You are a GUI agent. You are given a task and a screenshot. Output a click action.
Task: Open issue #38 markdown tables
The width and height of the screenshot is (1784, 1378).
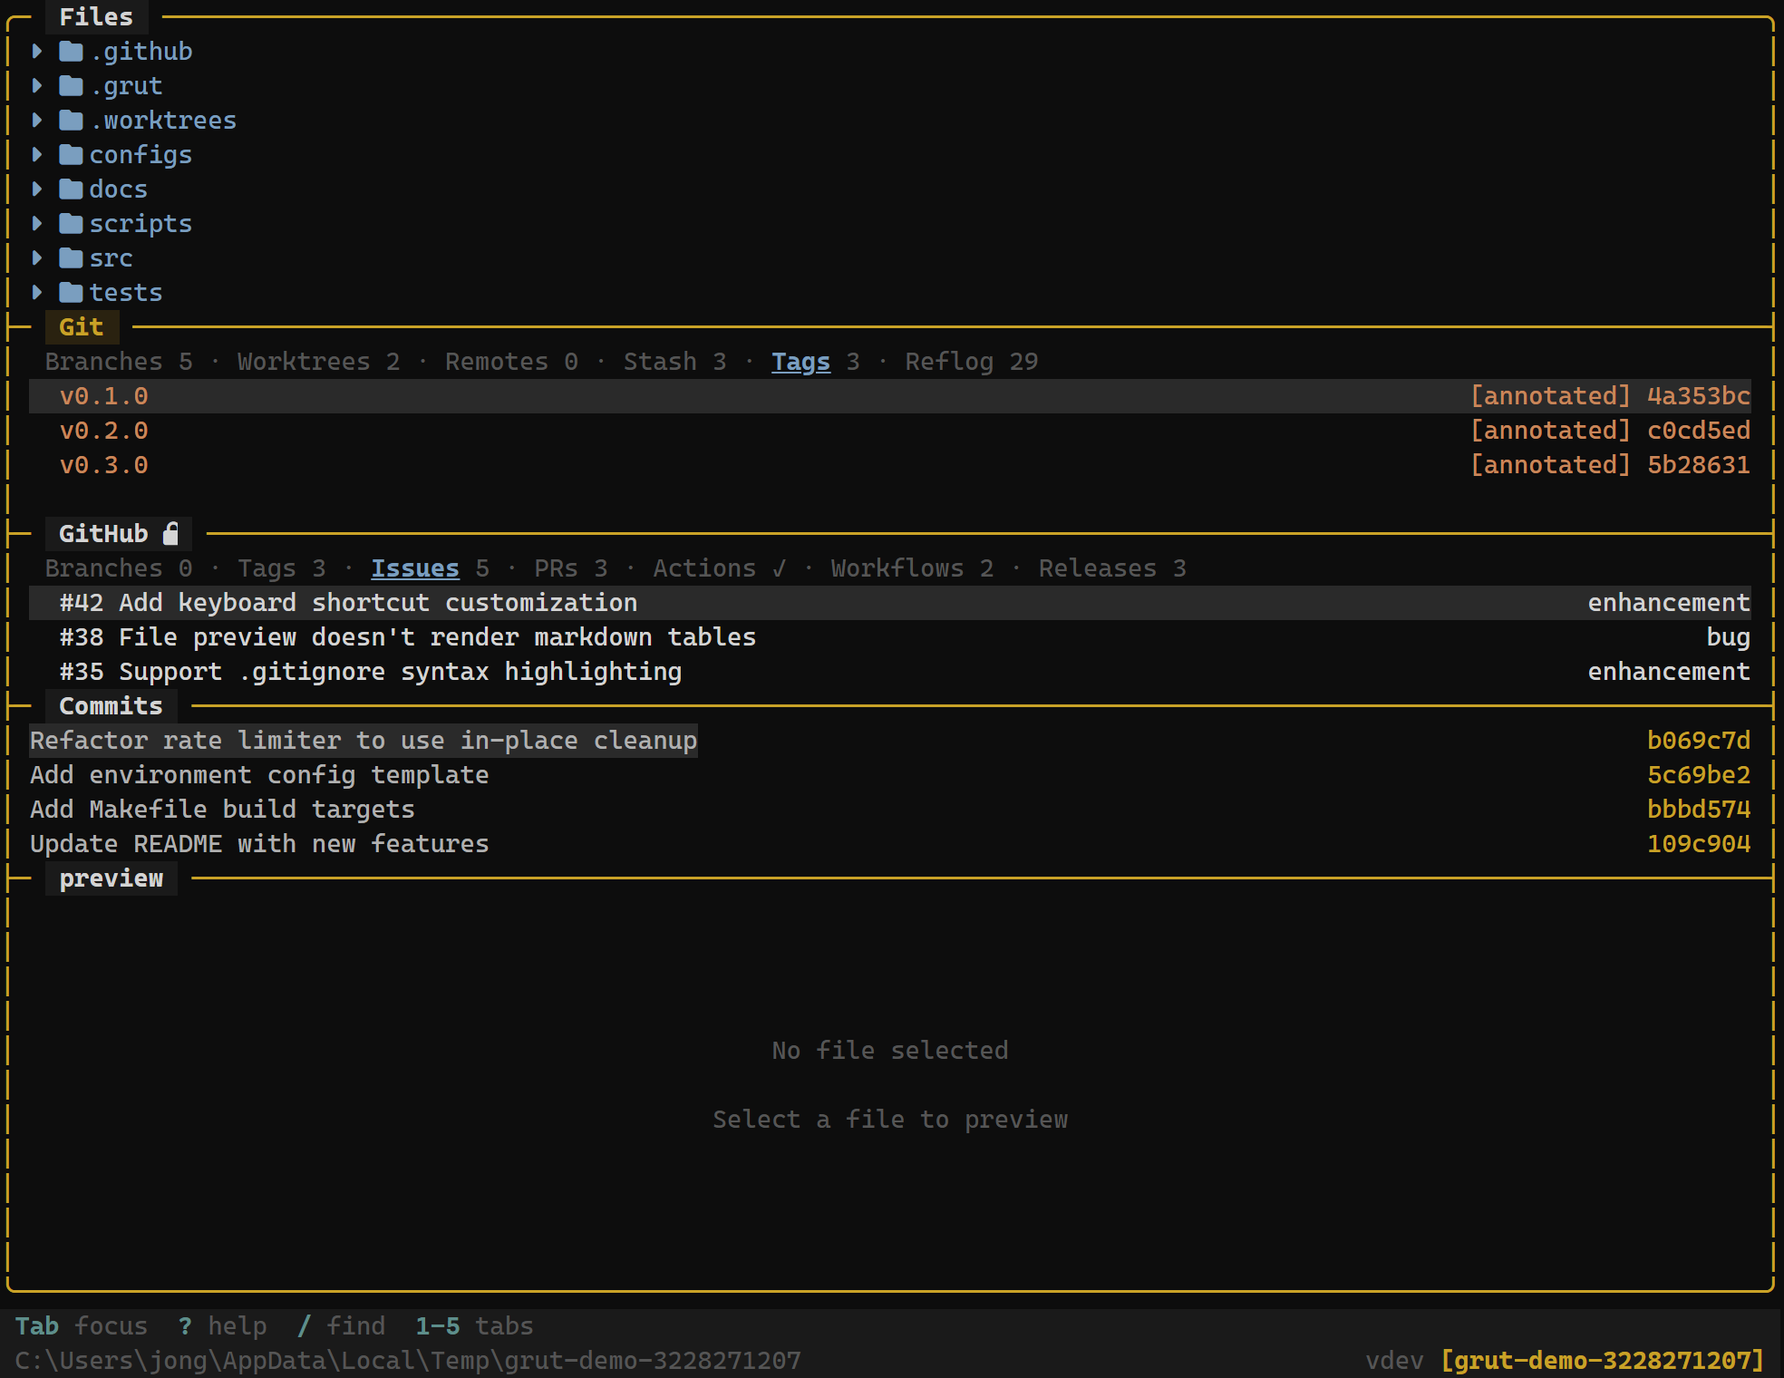click(890, 637)
